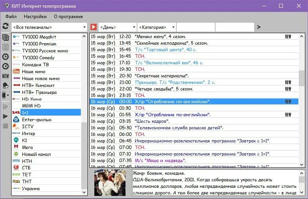308x199 pixels.
Task: Click the second empty search field
Action: (235, 27)
